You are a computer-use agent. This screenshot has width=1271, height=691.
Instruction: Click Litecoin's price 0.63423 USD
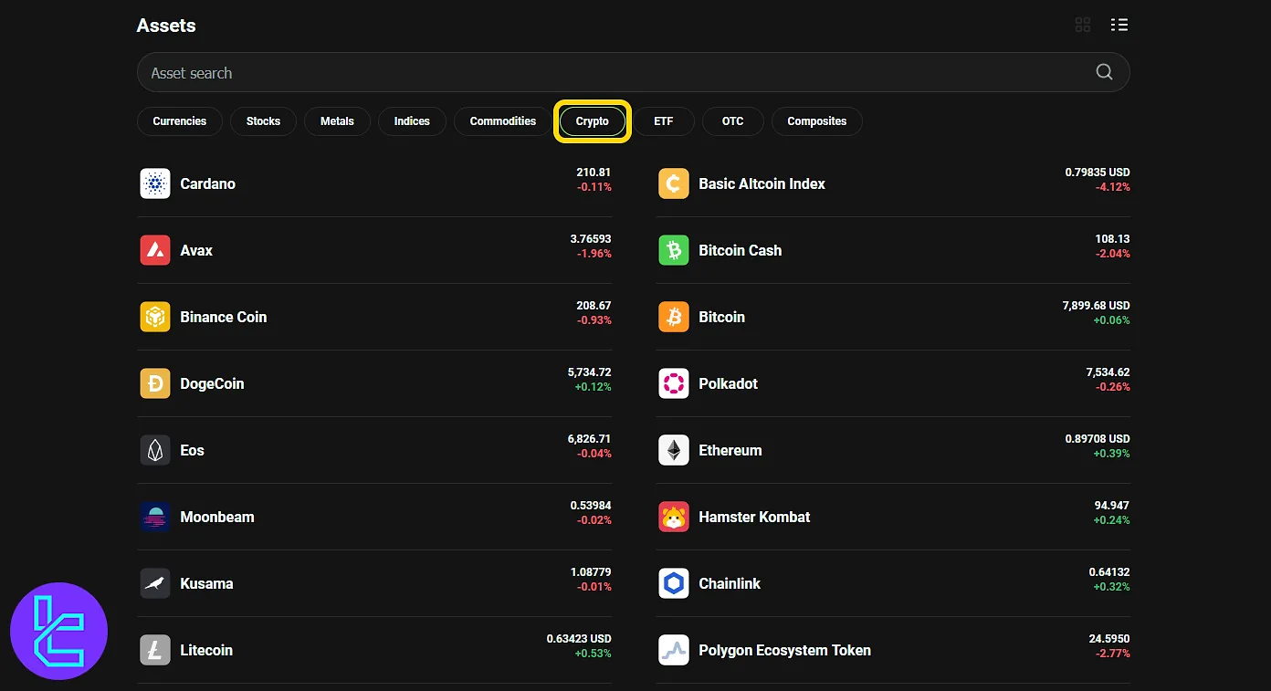coord(579,638)
